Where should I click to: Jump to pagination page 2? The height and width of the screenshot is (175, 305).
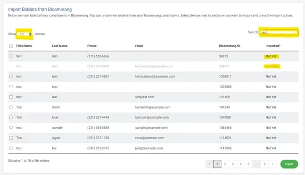click(x=225, y=164)
